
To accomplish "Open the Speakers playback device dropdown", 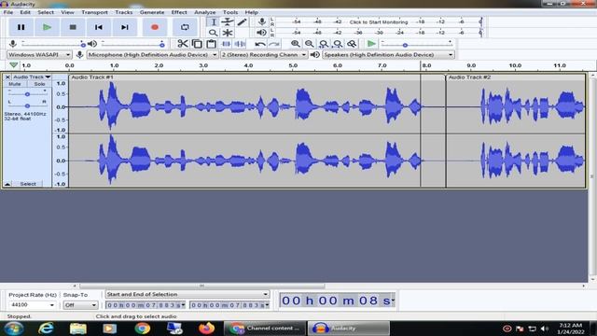I will [x=388, y=55].
